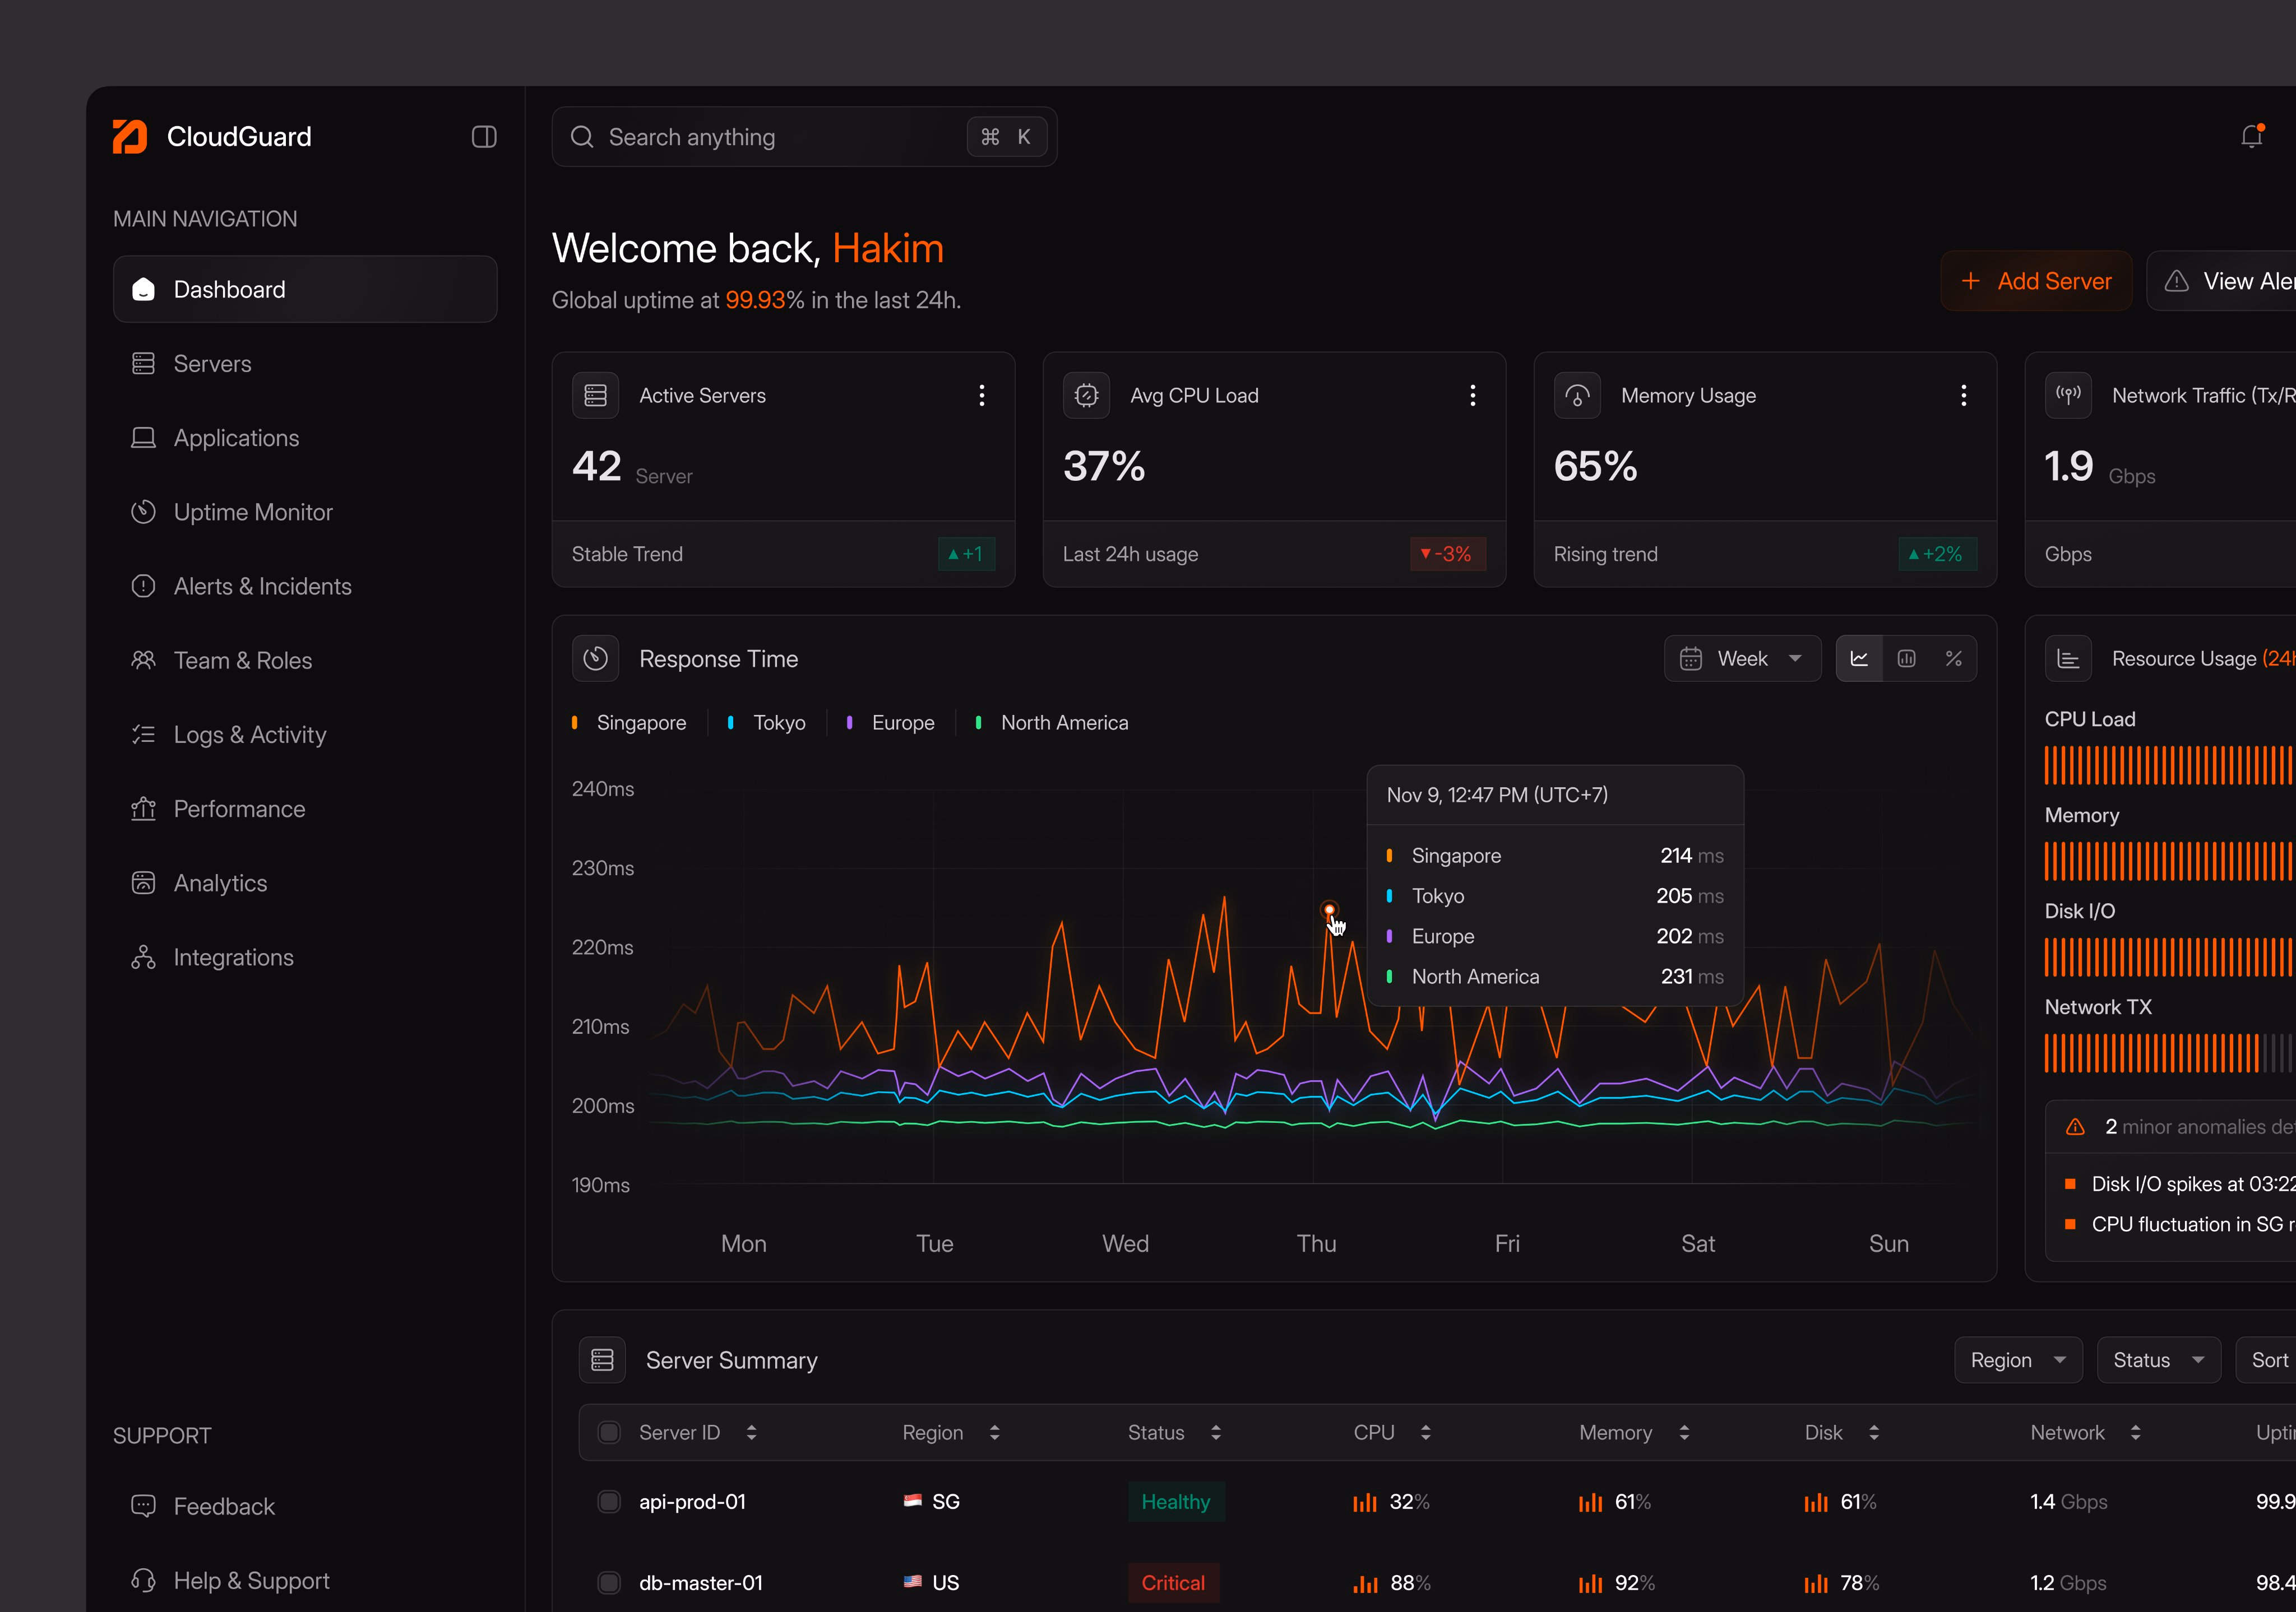Open Alerts & Incidents page
Image resolution: width=2296 pixels, height=1612 pixels.
pyautogui.click(x=305, y=587)
